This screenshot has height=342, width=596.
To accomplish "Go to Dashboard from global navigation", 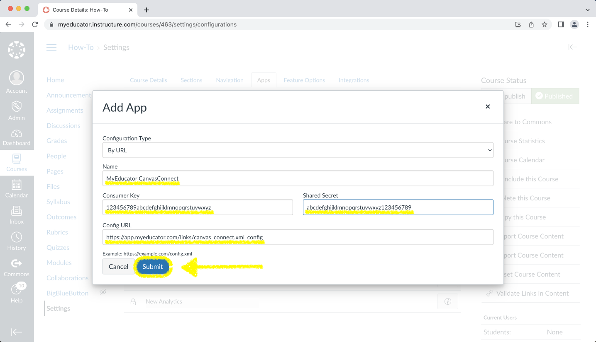I will click(x=17, y=137).
